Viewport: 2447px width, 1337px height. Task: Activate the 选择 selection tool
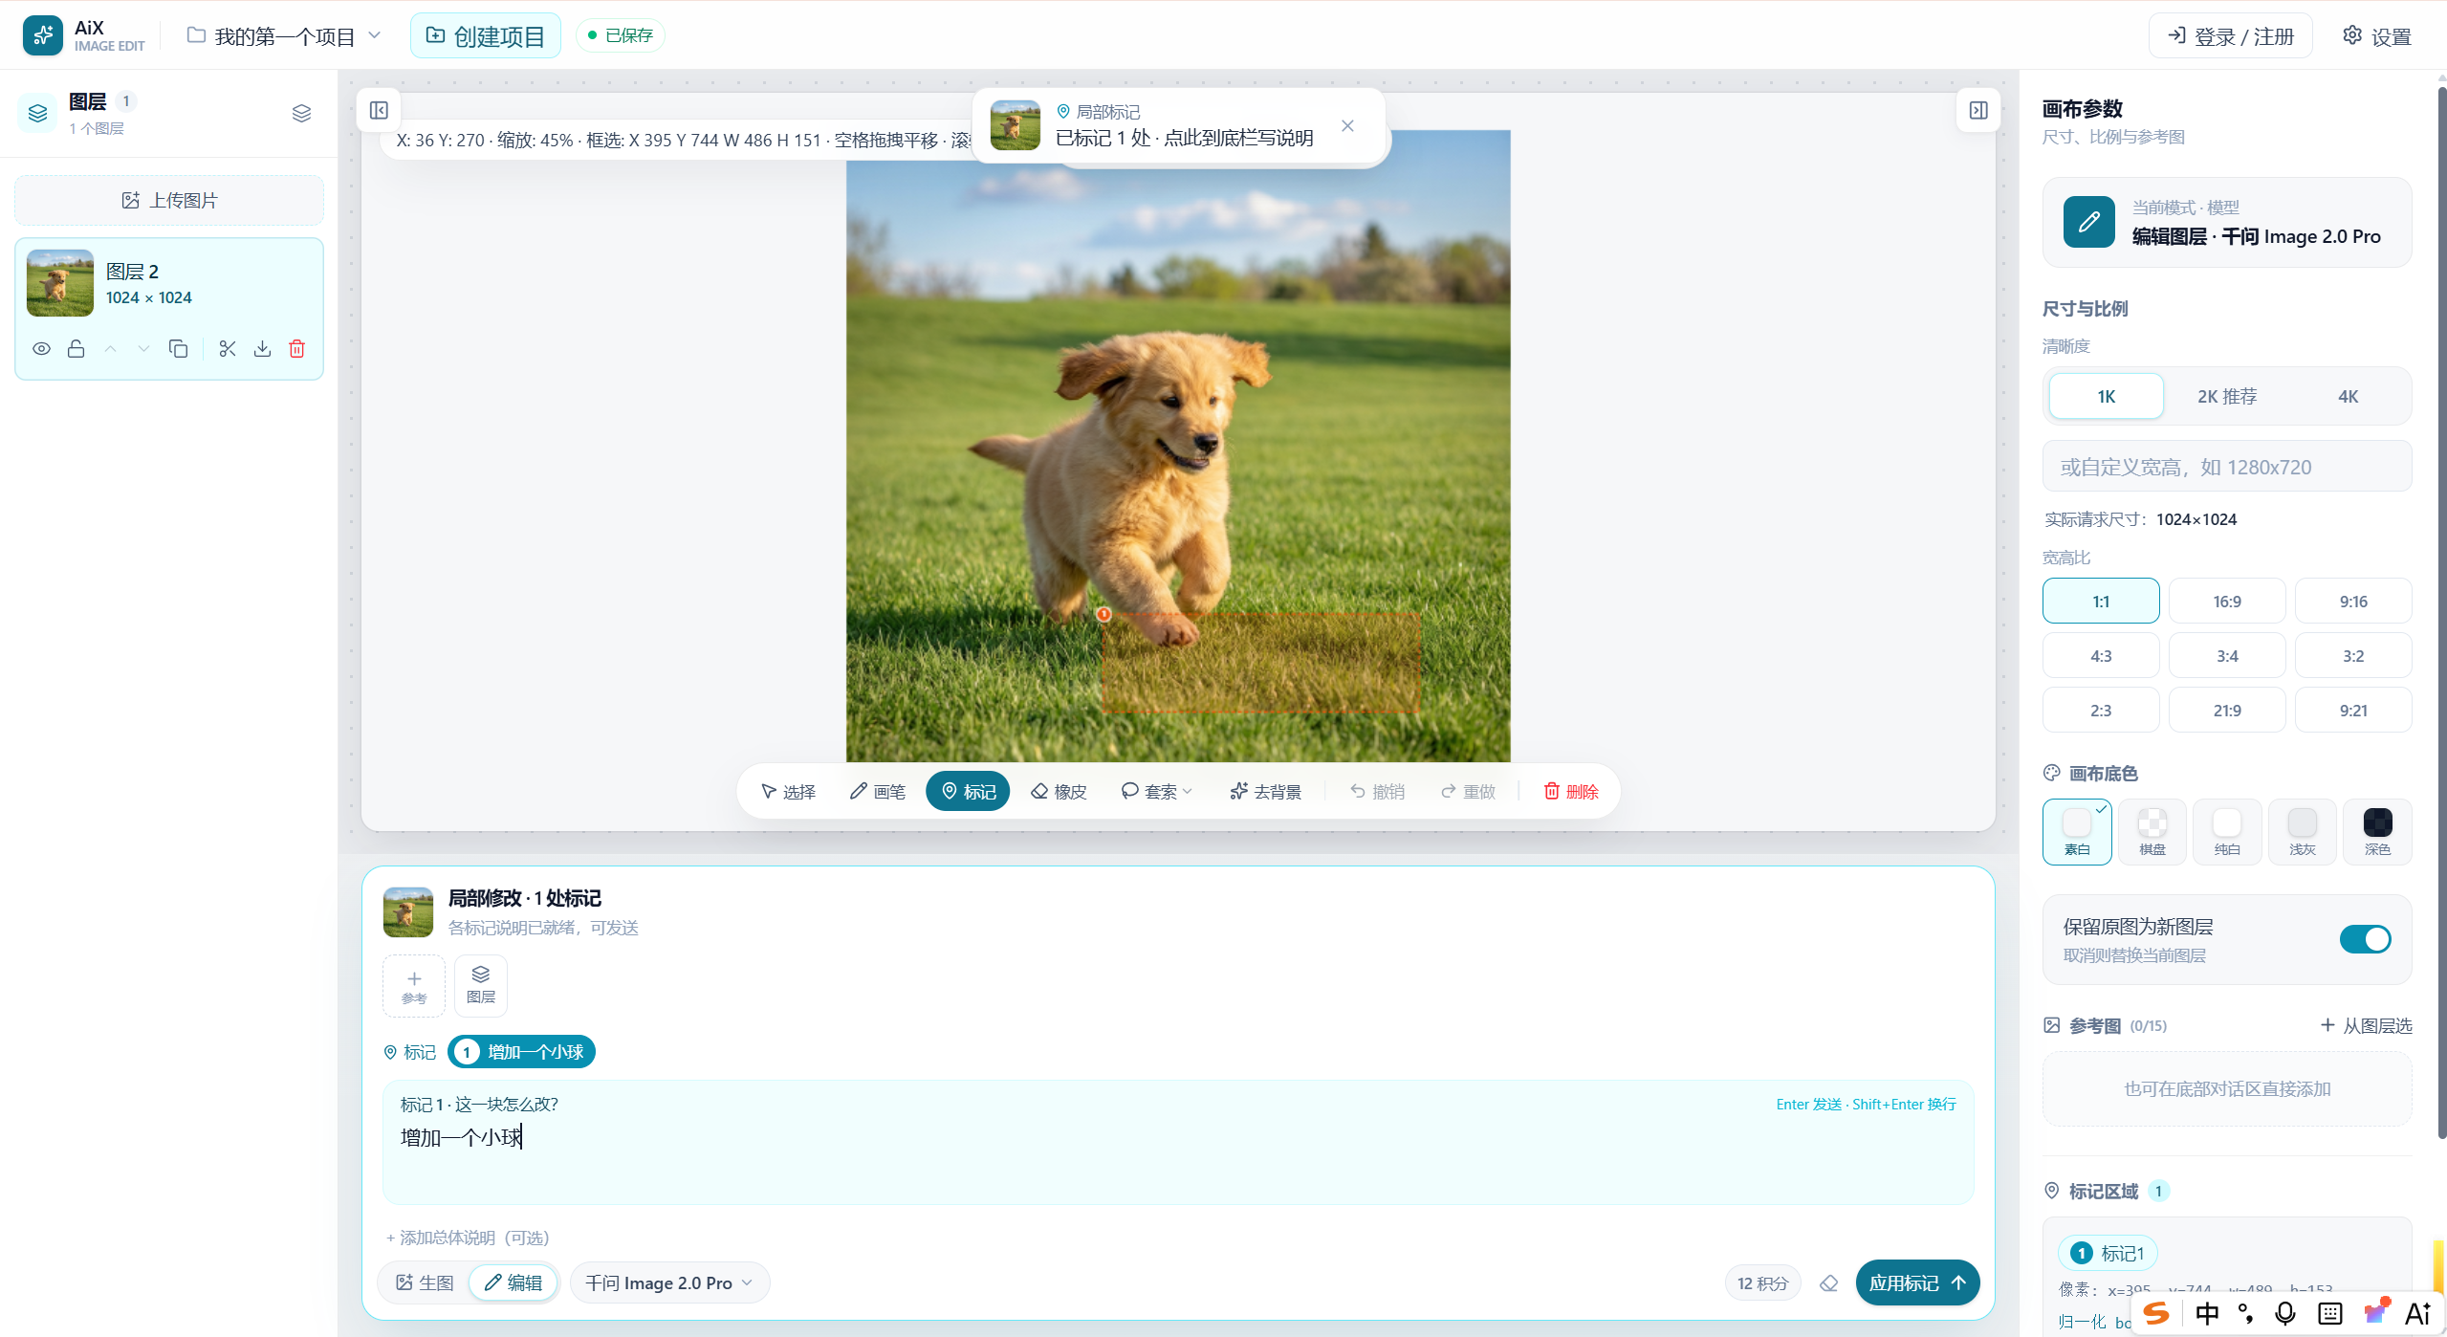[788, 792]
